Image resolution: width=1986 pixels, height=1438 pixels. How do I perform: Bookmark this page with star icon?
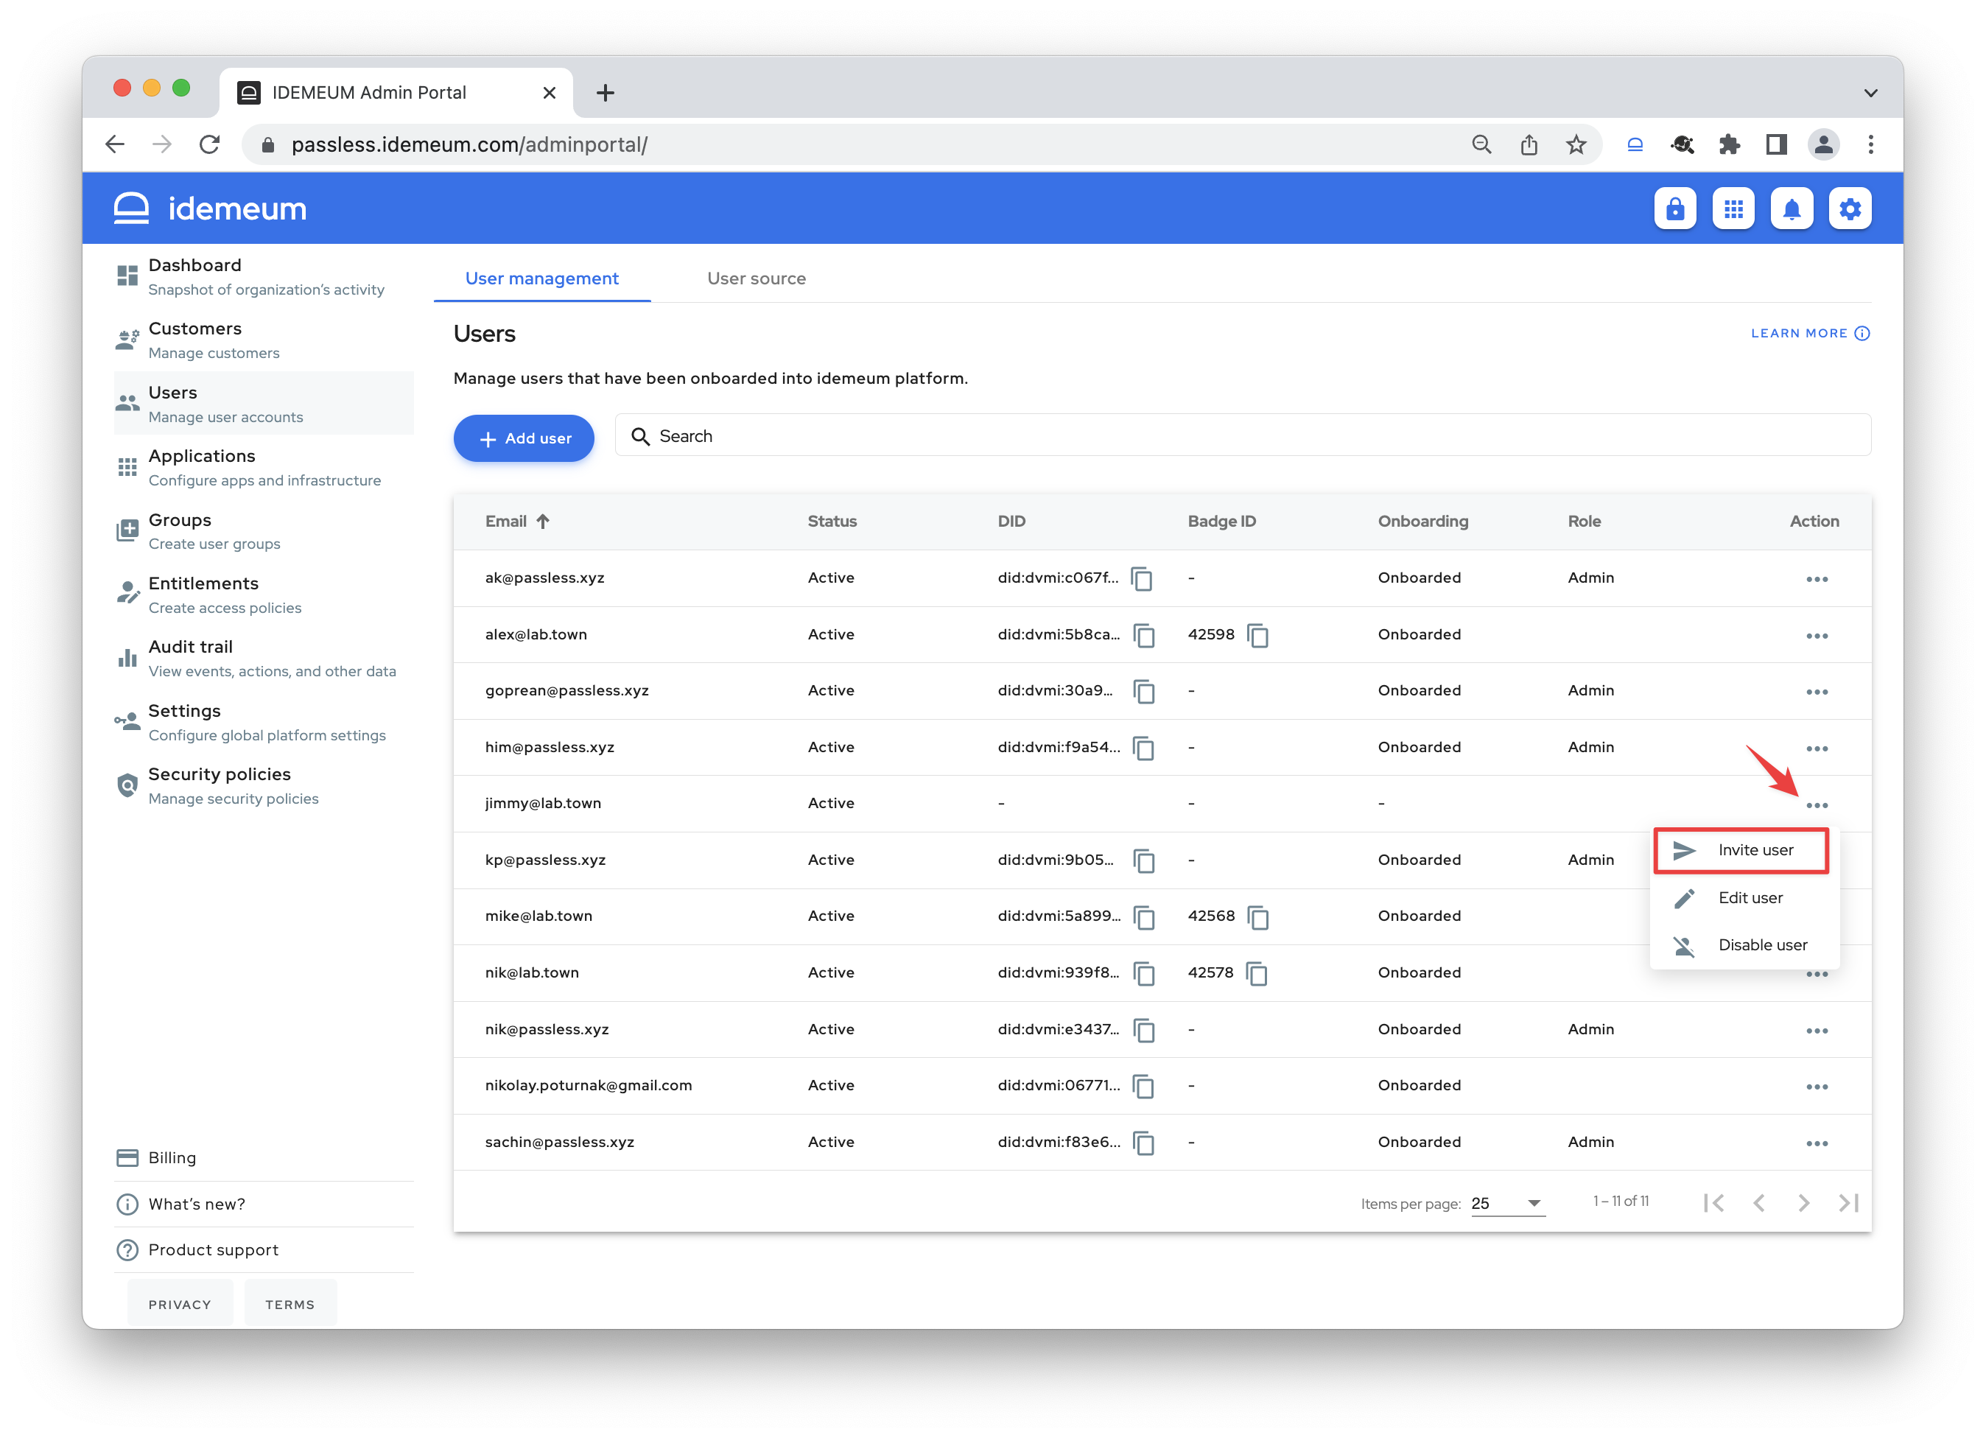(x=1575, y=144)
